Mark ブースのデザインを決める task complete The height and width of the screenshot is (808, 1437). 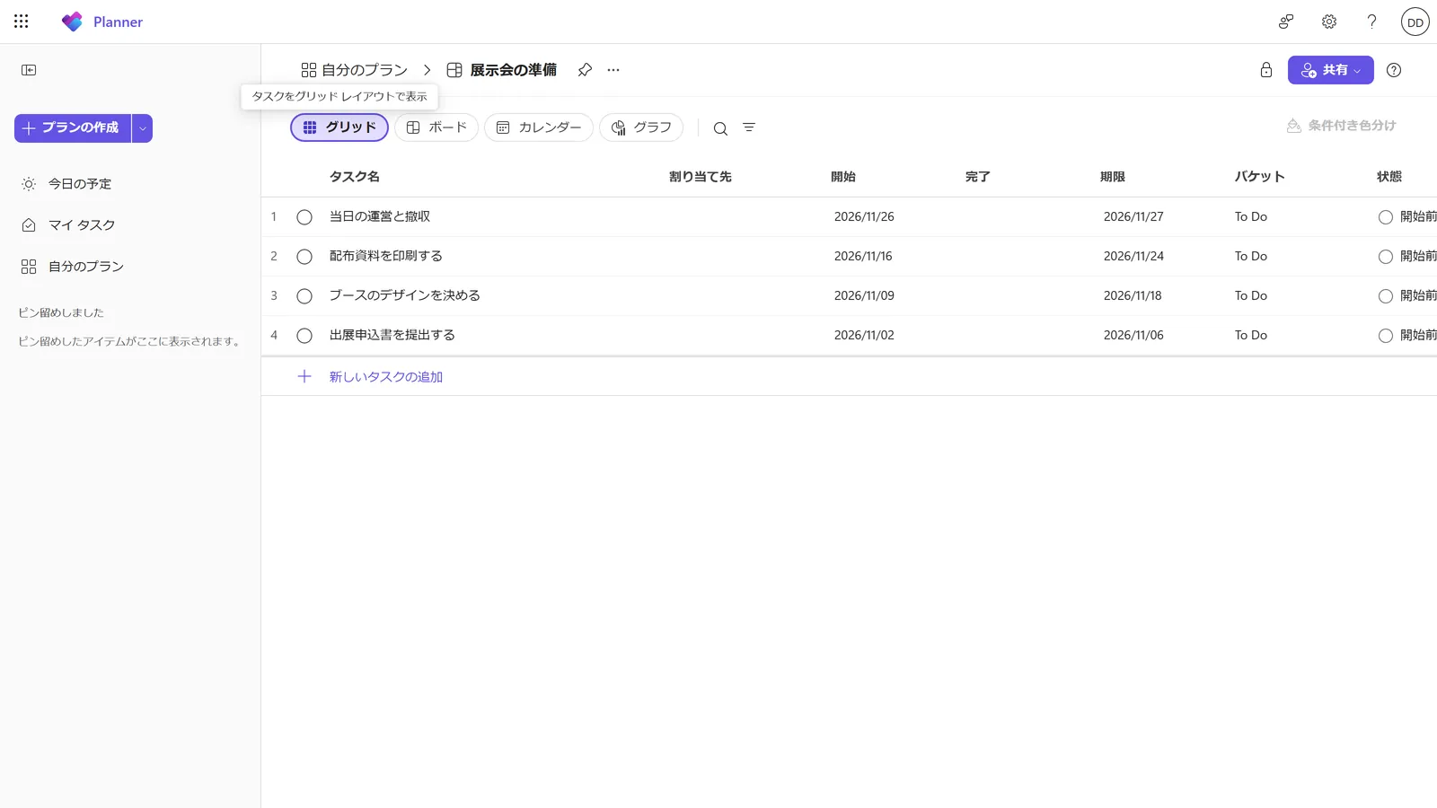(x=304, y=296)
